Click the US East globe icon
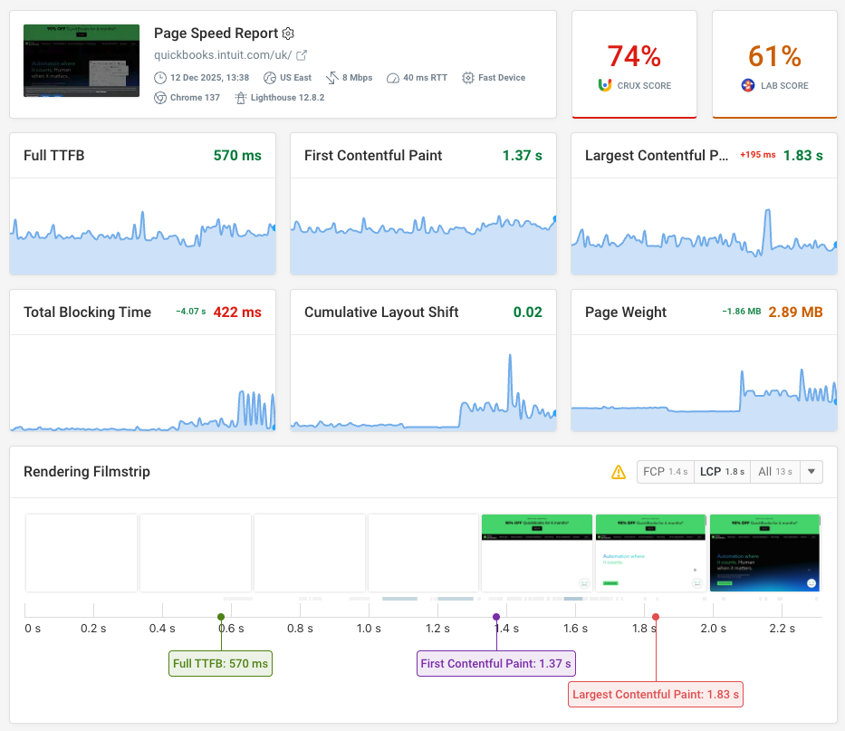Viewport: 845px width, 731px height. pos(270,78)
